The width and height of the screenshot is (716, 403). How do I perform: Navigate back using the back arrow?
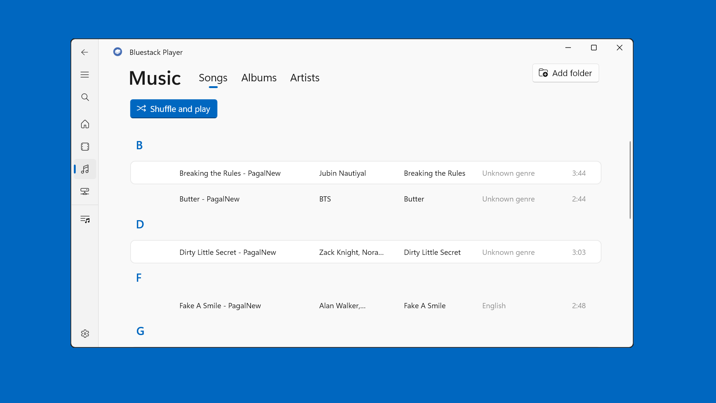click(x=84, y=52)
